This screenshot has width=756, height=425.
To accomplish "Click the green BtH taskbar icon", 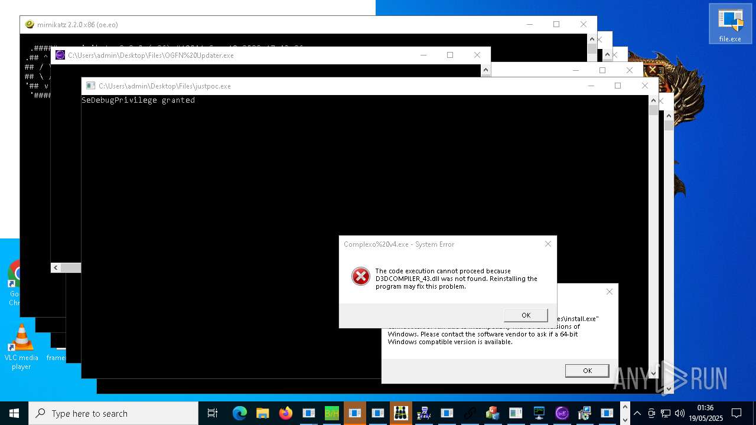I will point(332,413).
